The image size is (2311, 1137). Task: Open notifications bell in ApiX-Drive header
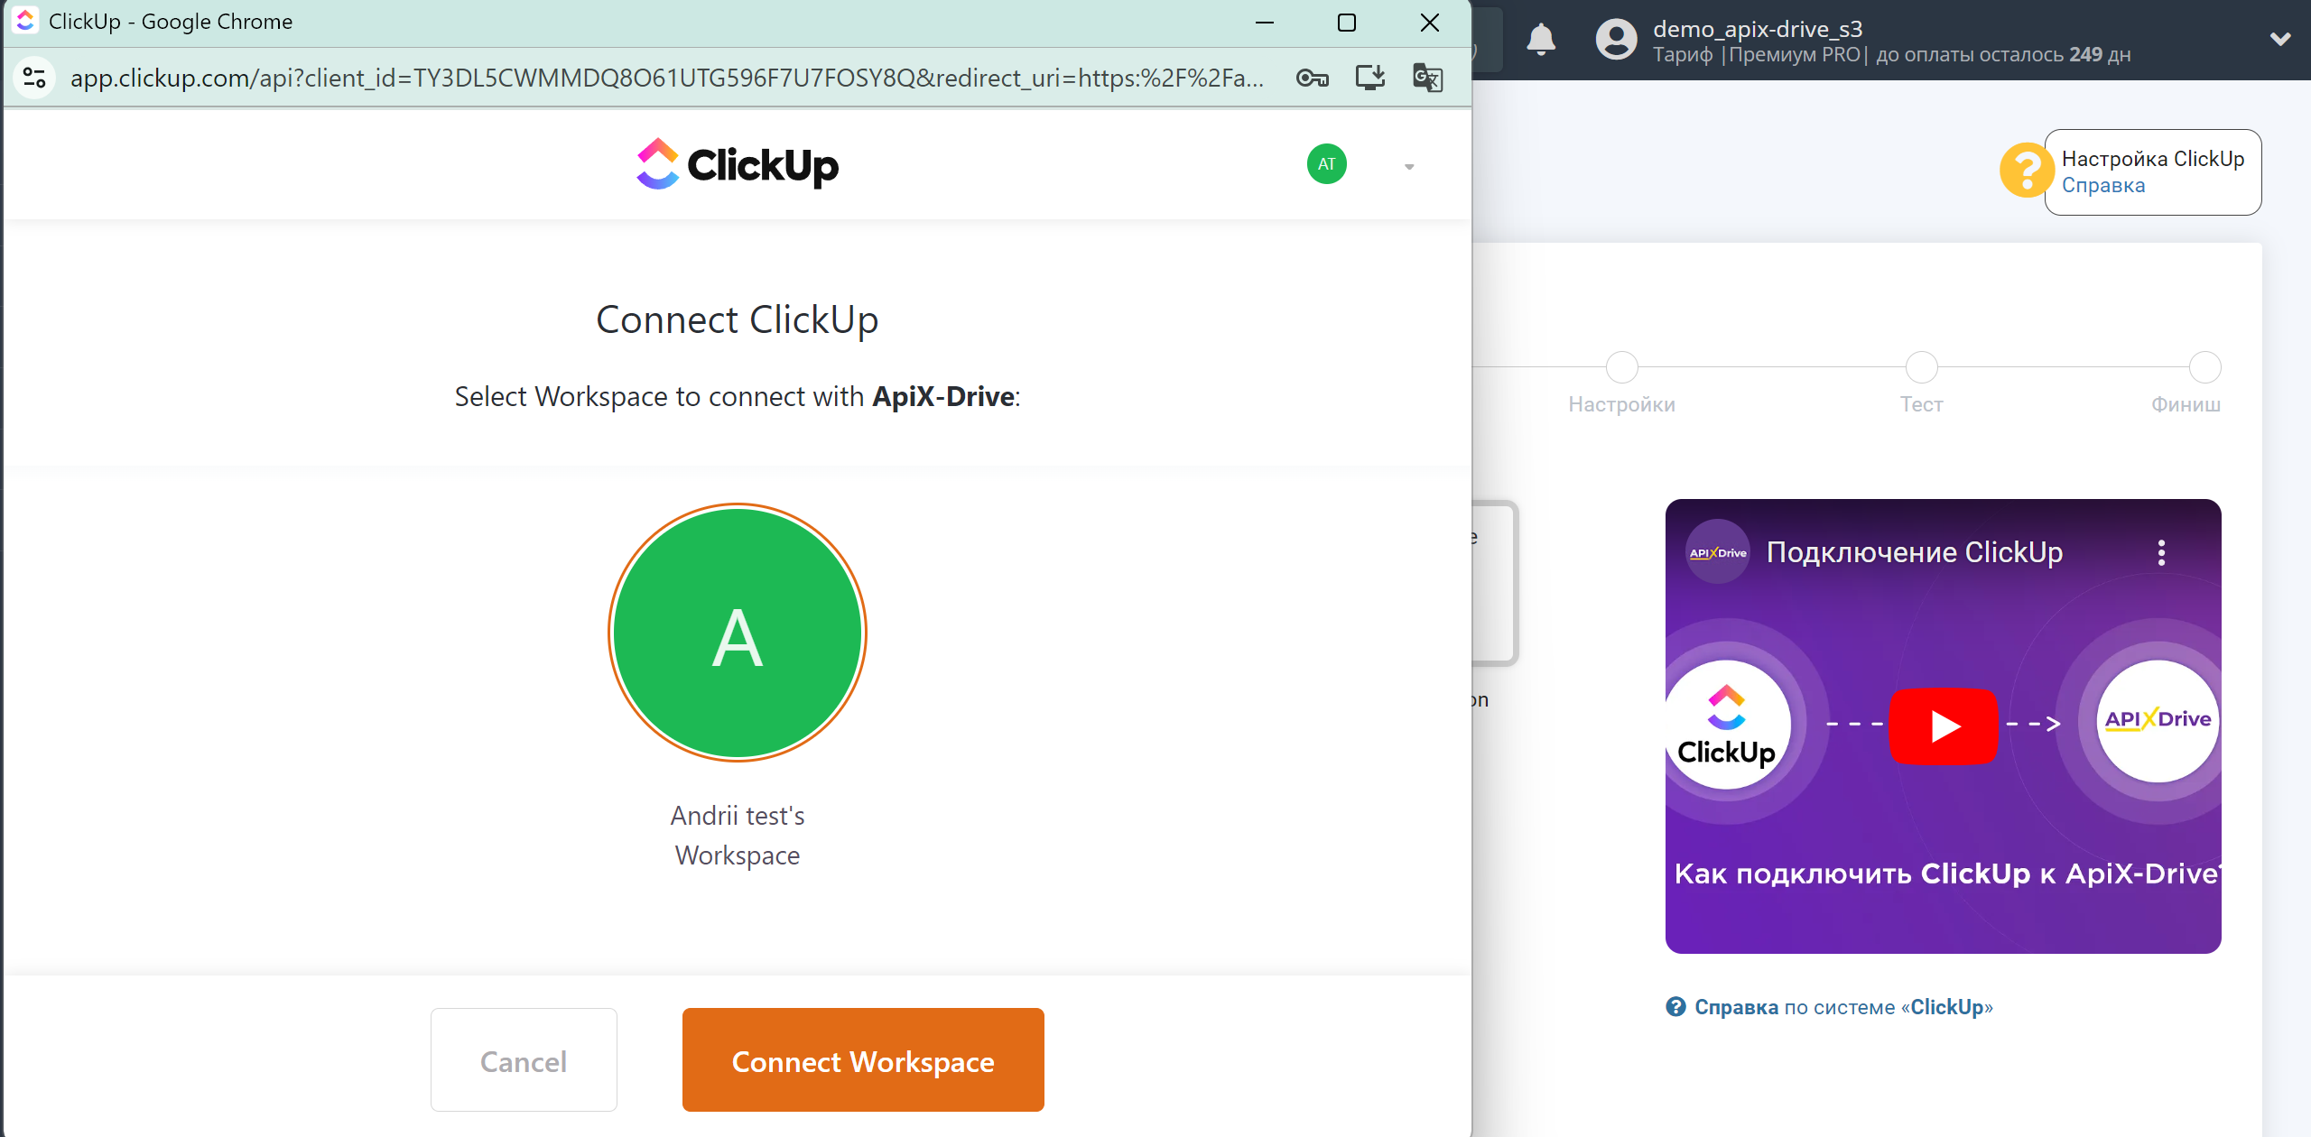point(1541,40)
